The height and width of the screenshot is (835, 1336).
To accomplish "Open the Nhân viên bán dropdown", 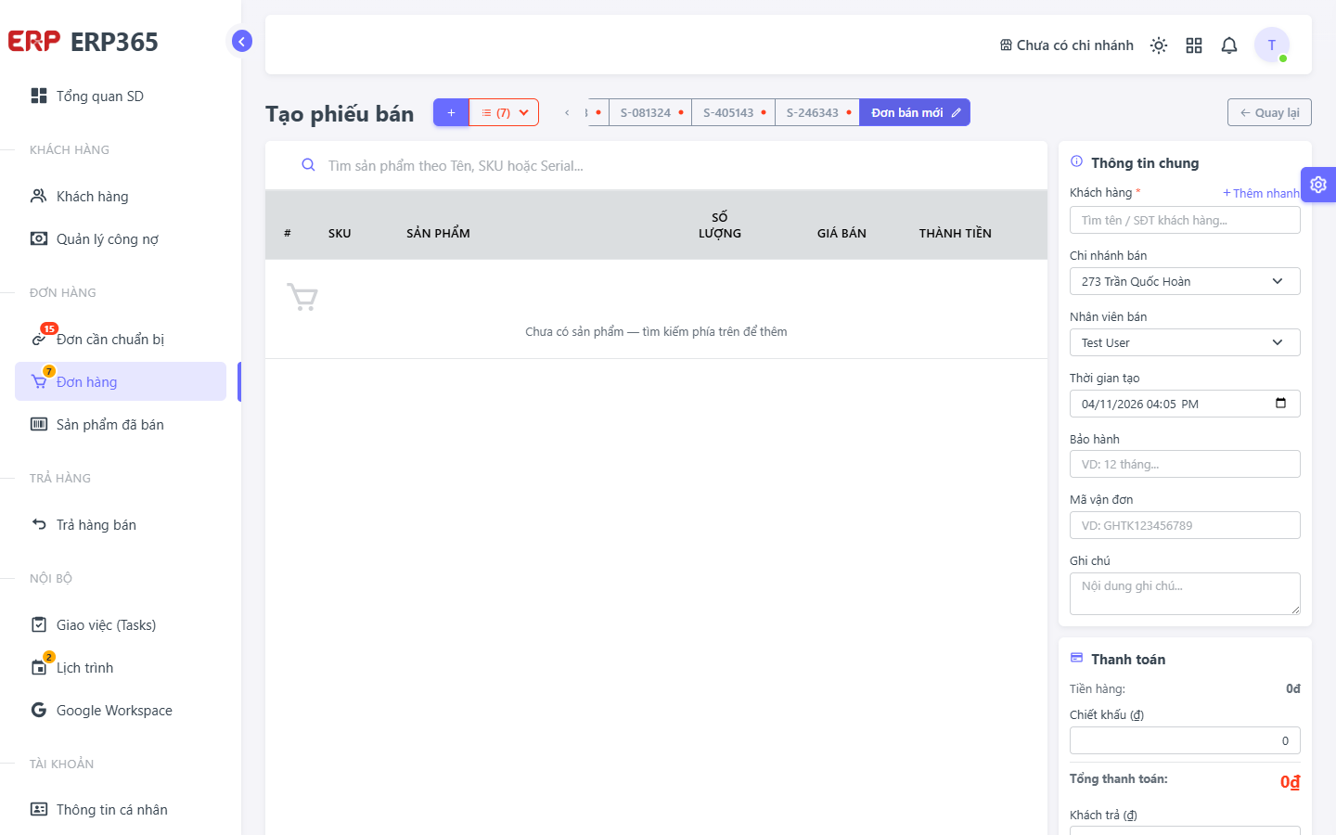I will tap(1185, 342).
